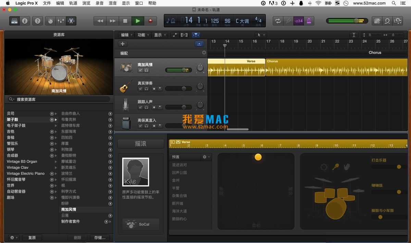Click the global tracks toggle button
411x243 pixels.
click(199, 44)
